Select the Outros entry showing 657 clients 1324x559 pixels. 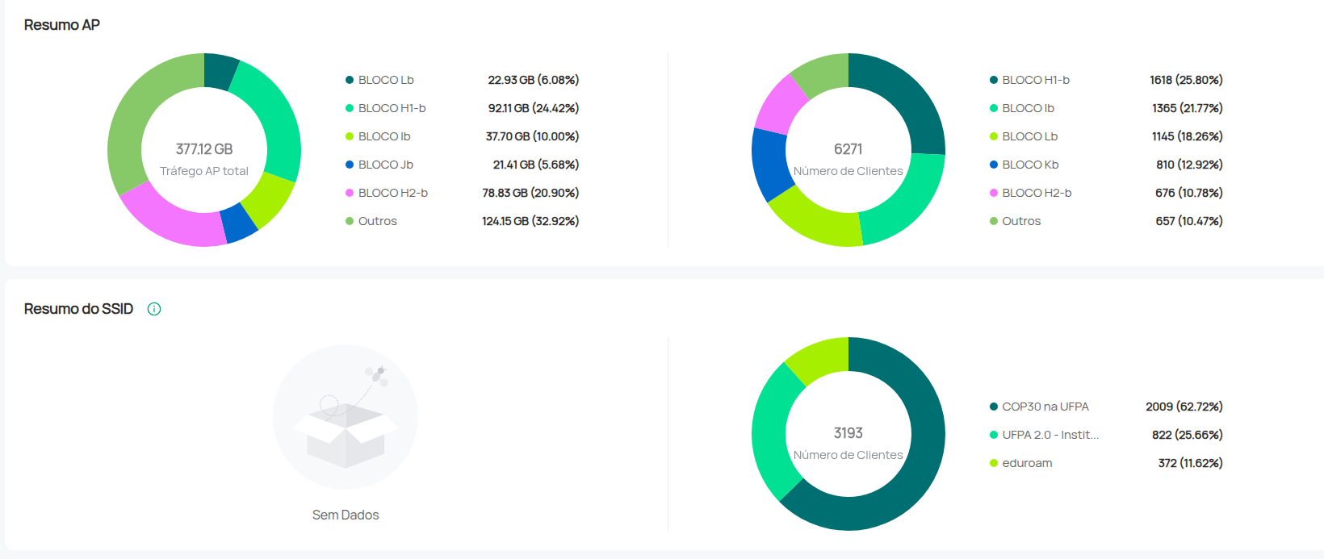(1021, 221)
